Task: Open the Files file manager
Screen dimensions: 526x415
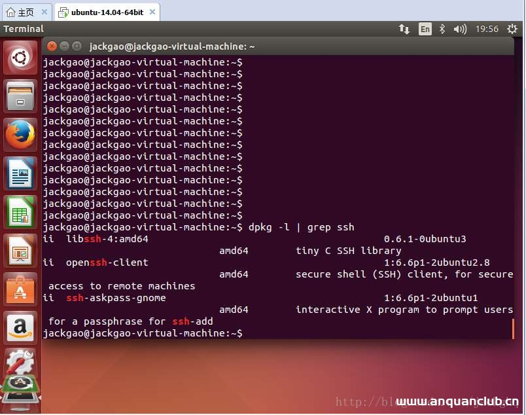Action: point(20,96)
